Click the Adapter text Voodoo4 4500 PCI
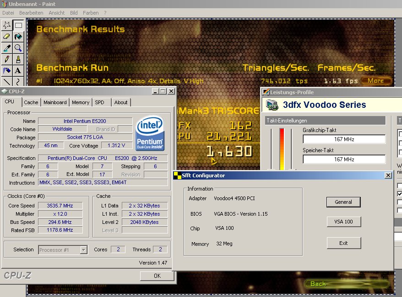The image size is (402, 297). tap(234, 198)
